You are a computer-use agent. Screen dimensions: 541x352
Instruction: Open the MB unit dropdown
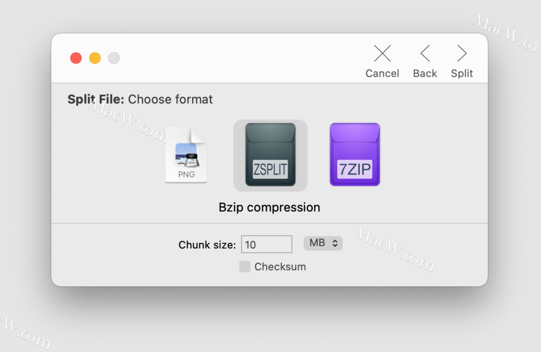point(323,243)
